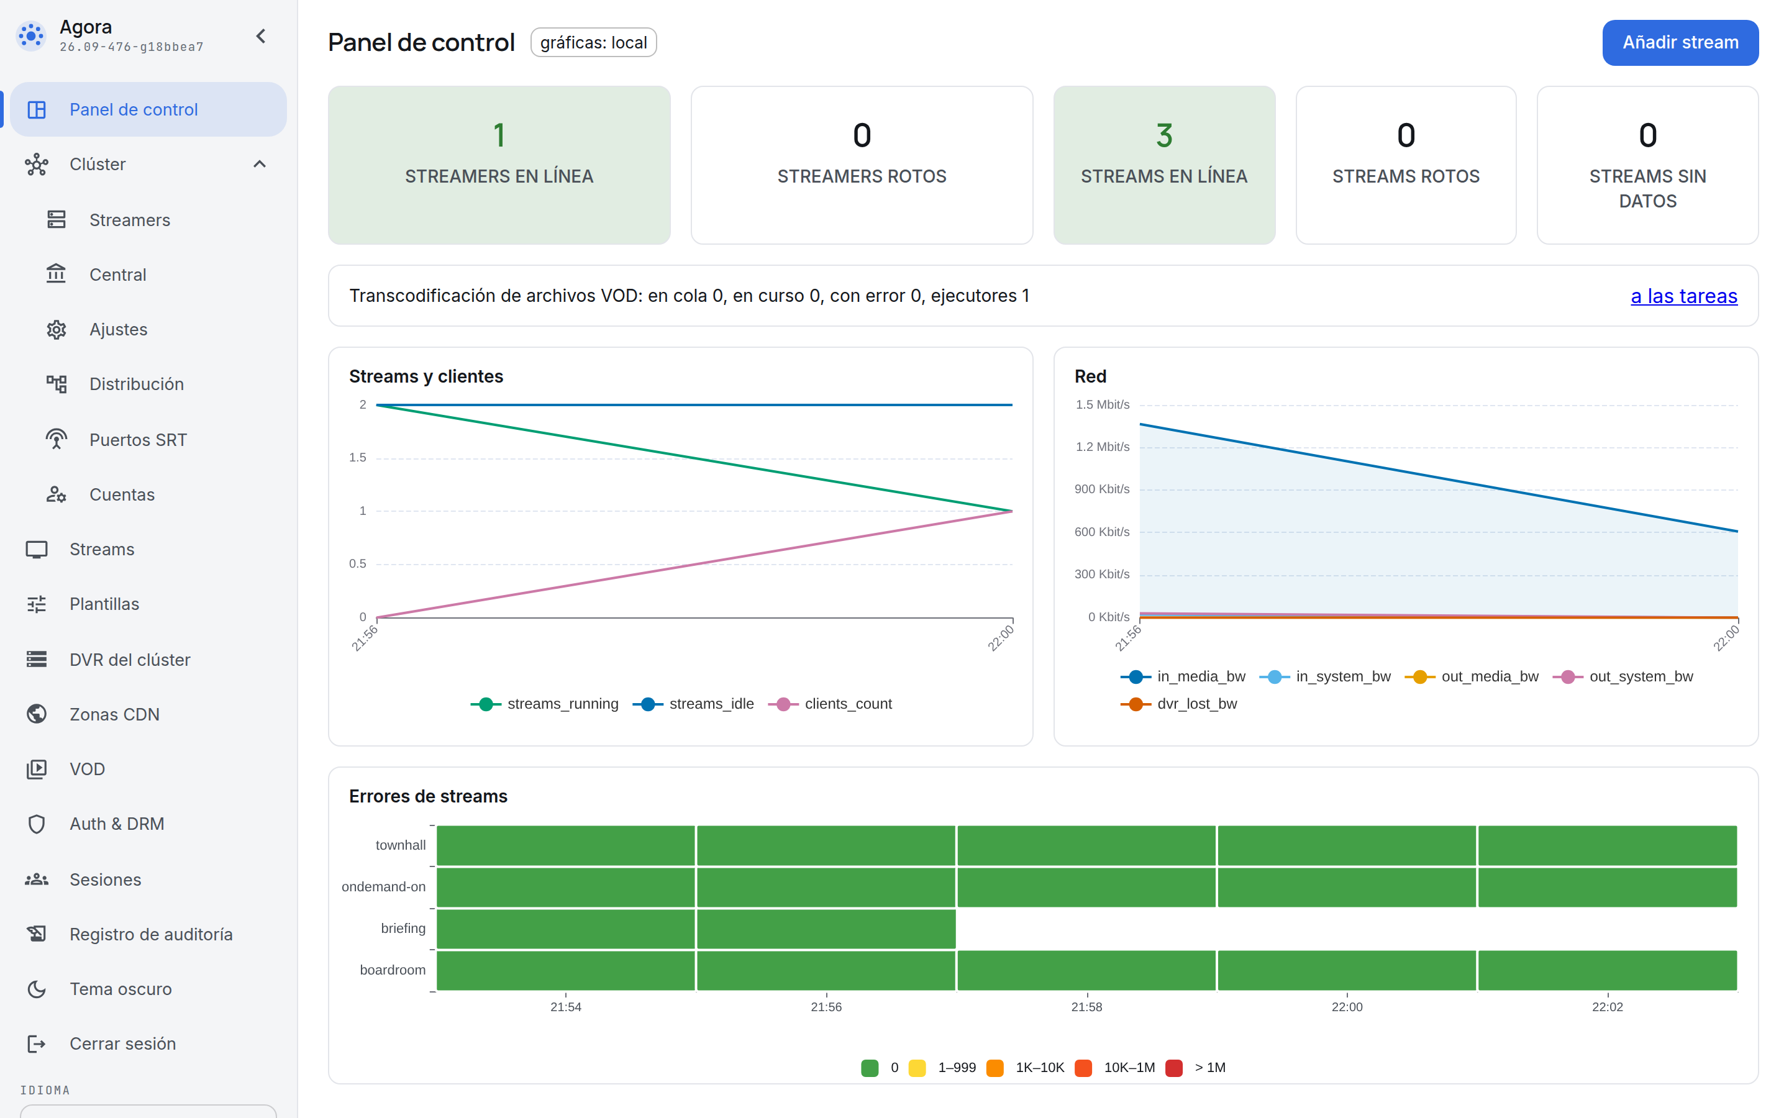This screenshot has height=1118, width=1789.
Task: Click the Auth & DRM shield icon
Action: [x=36, y=823]
